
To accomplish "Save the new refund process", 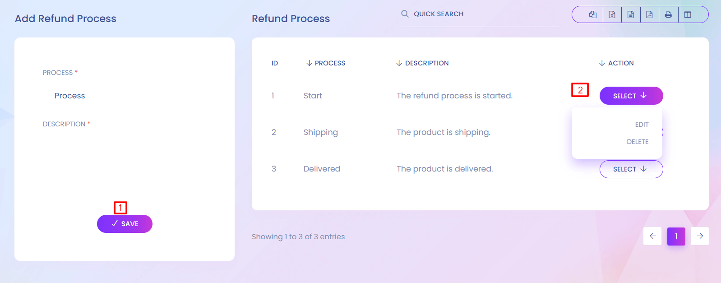I will pyautogui.click(x=125, y=224).
